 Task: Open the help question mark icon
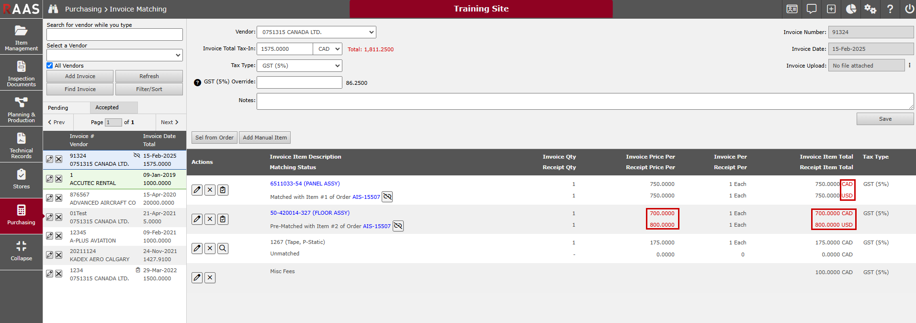(890, 9)
